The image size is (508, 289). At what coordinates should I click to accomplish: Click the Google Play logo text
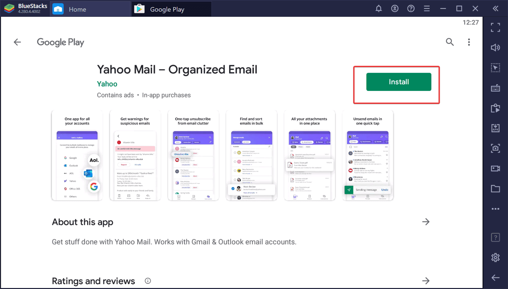61,42
